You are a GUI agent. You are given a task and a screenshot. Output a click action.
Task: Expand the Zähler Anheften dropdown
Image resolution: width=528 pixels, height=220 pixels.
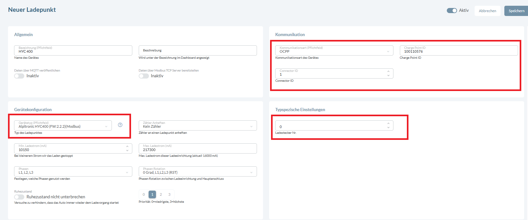(x=198, y=125)
